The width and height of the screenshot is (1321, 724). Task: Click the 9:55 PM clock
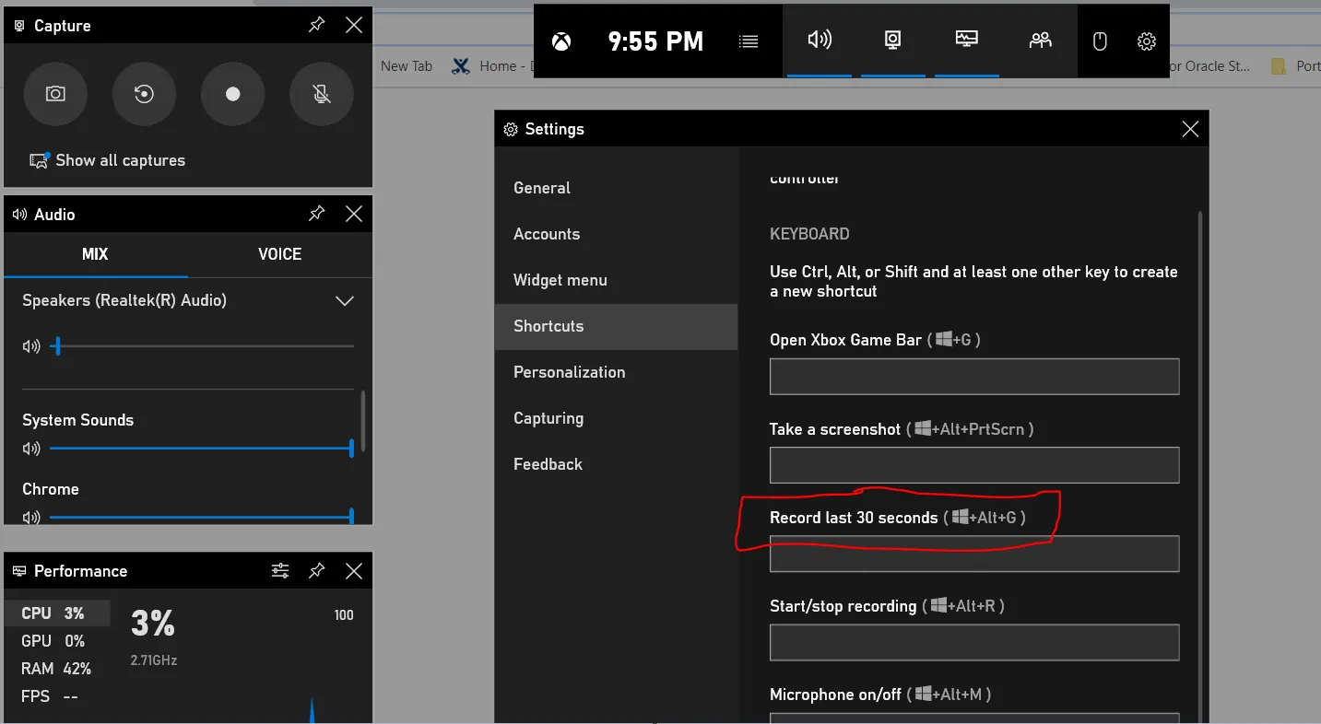tap(655, 41)
